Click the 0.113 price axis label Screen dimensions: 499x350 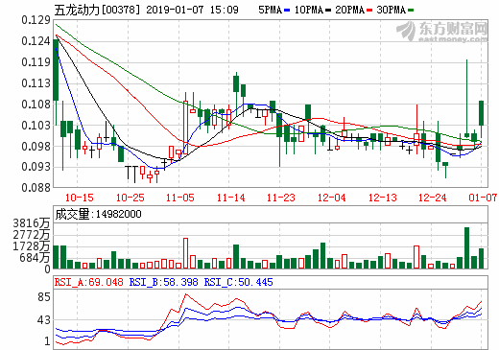click(36, 83)
